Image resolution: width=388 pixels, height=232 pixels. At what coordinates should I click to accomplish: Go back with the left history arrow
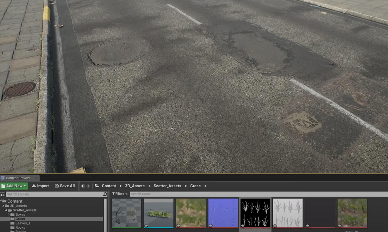point(83,186)
